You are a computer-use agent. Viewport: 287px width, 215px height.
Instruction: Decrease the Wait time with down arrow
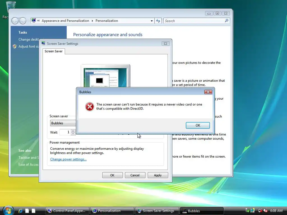(x=73, y=134)
